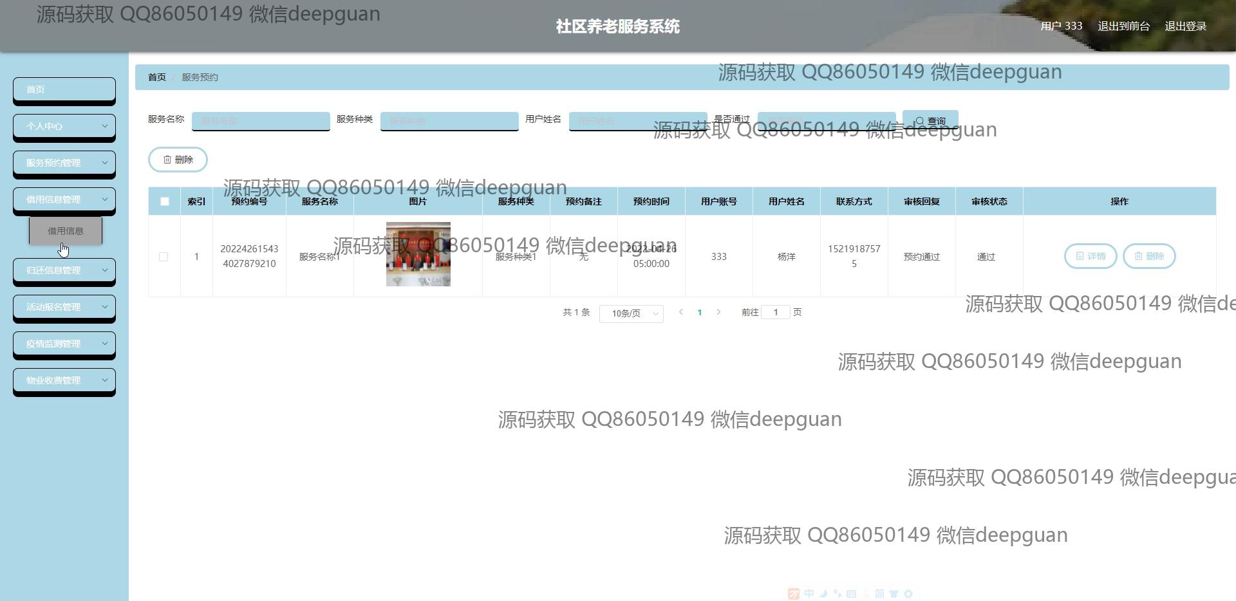This screenshot has width=1236, height=601.
Task: Open 详情 details for the first row
Action: pyautogui.click(x=1090, y=256)
